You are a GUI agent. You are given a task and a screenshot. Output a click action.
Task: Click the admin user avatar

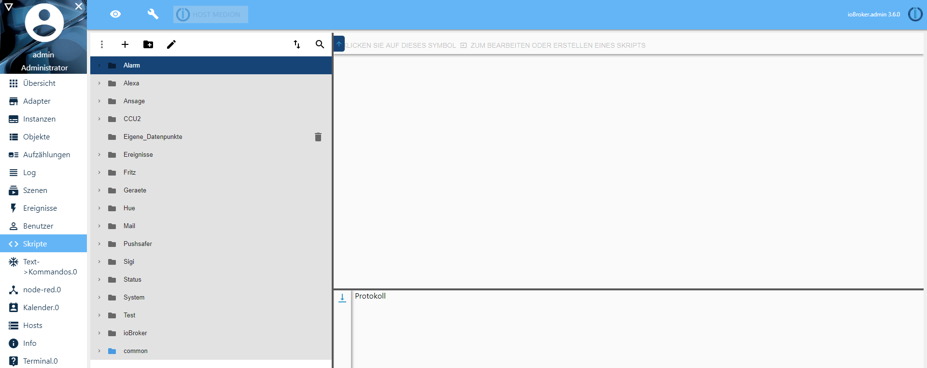click(44, 23)
